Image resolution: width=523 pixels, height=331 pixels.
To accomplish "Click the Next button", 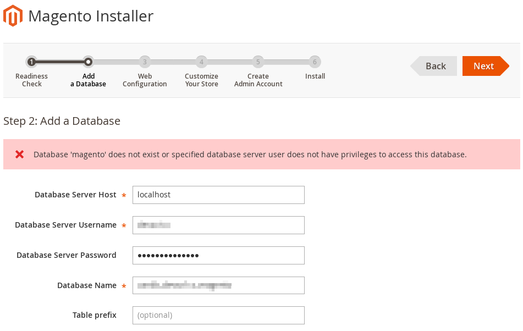I will pyautogui.click(x=486, y=66).
